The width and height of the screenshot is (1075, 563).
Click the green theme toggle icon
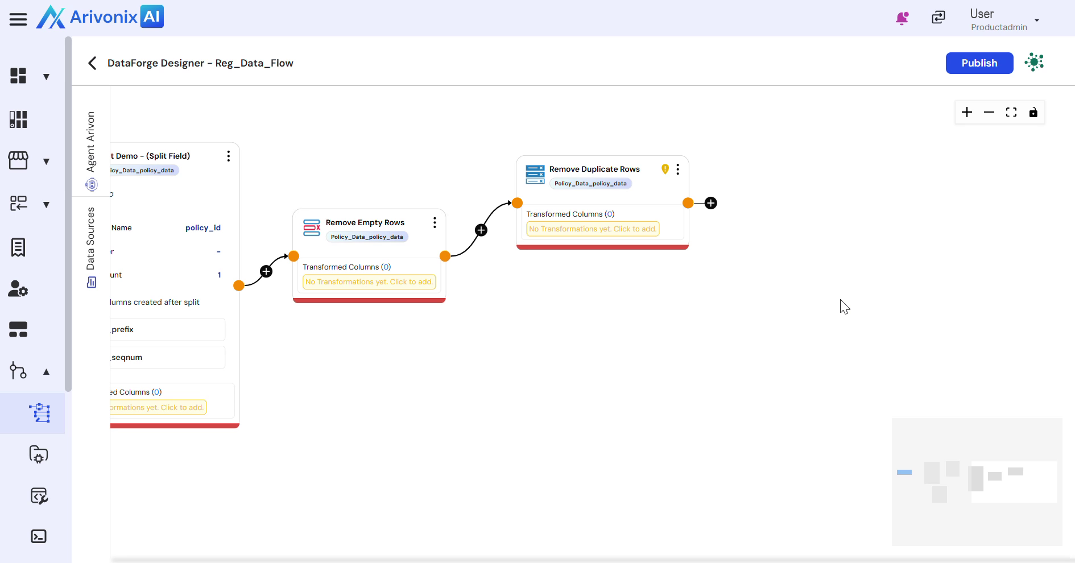tap(1033, 62)
